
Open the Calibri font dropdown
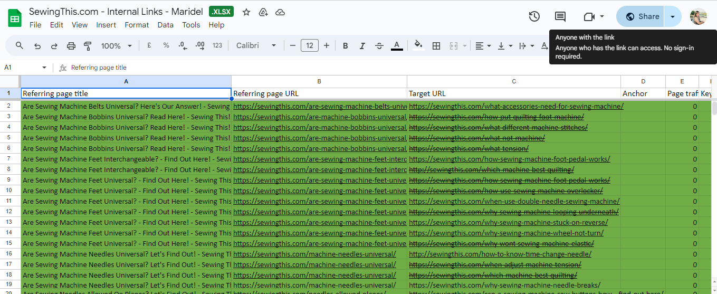click(x=256, y=46)
